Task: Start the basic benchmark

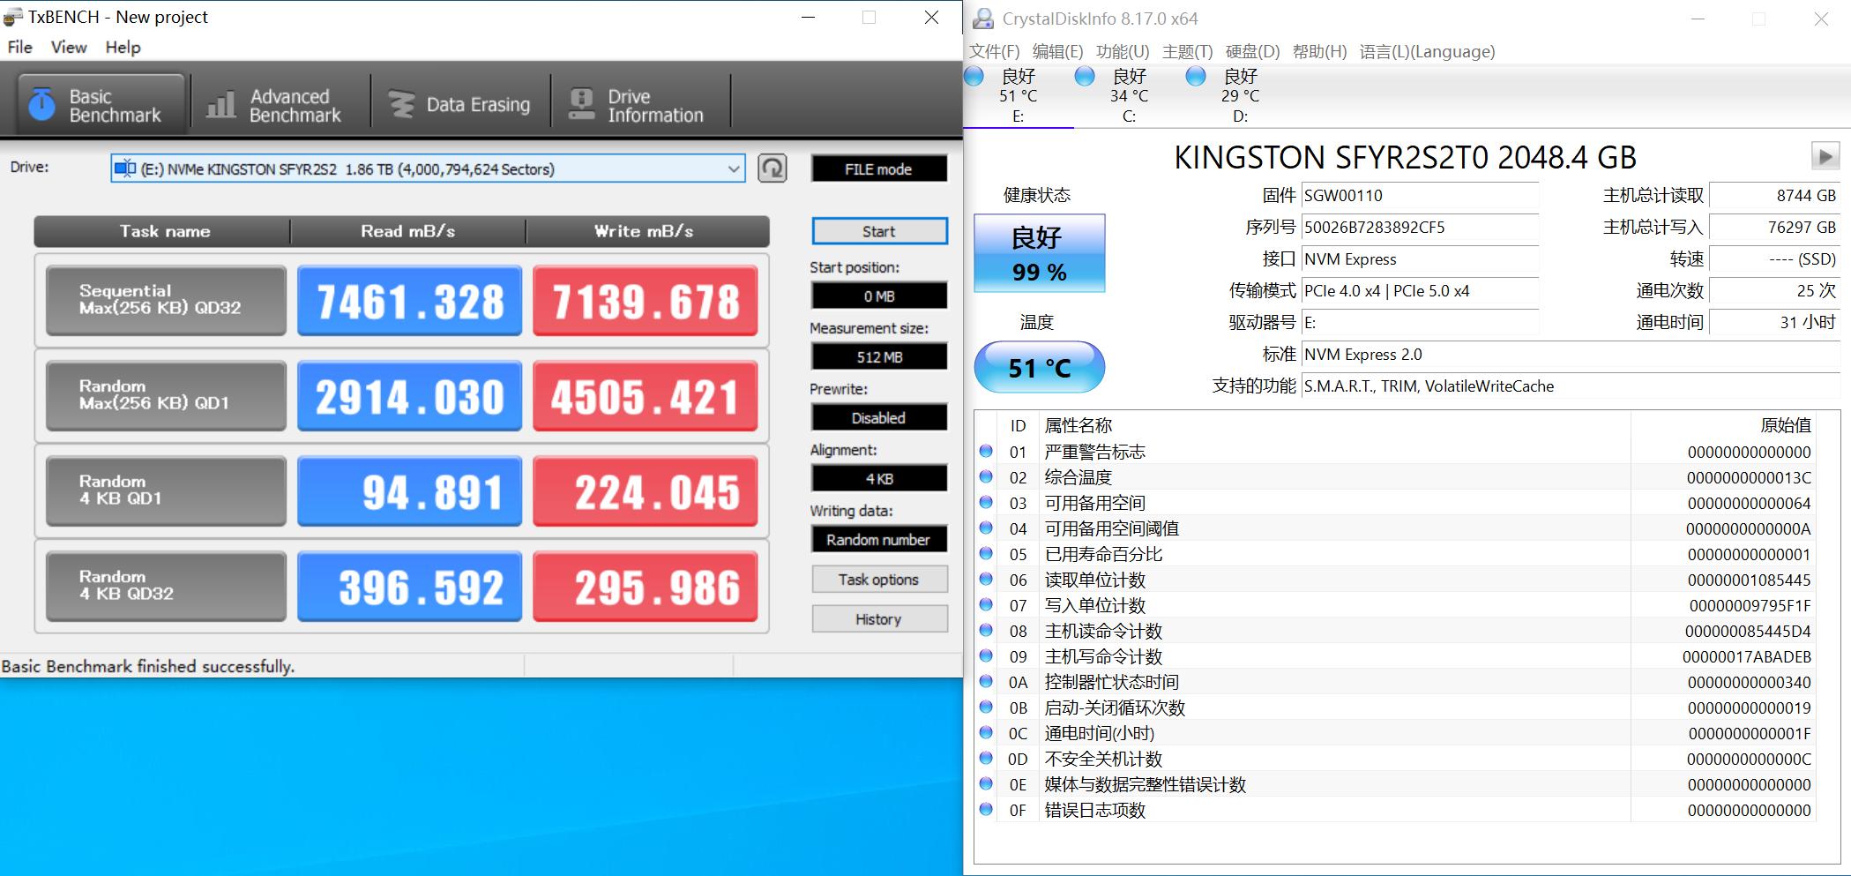Action: 879,231
